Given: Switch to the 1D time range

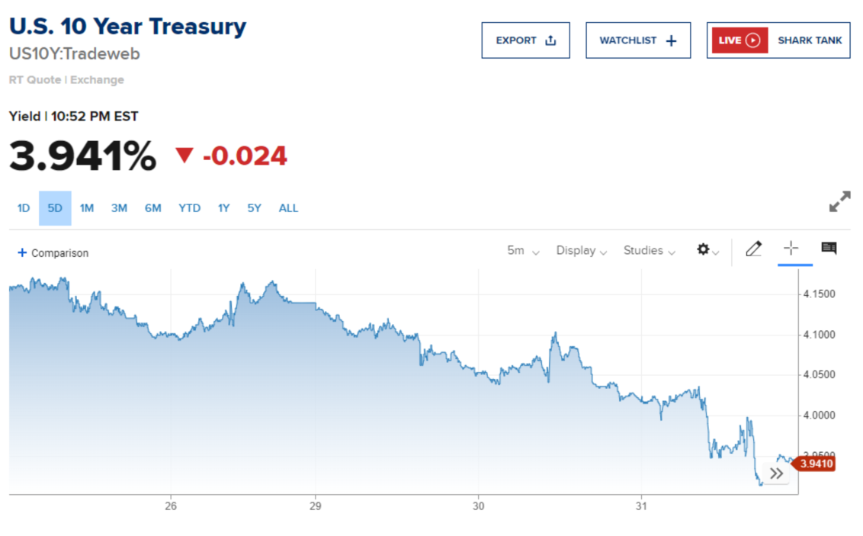Looking at the screenshot, I should 24,208.
